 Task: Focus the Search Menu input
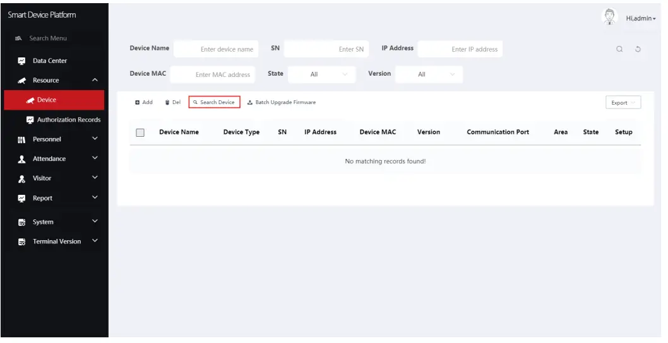pos(48,38)
